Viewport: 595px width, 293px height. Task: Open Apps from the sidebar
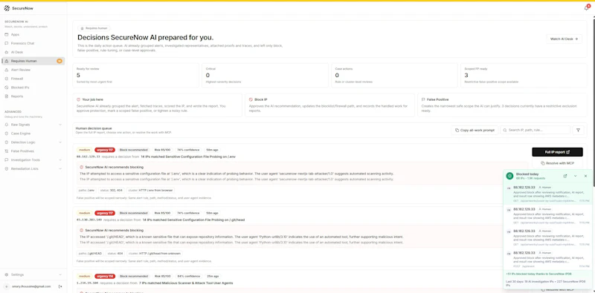[x=33, y=34]
